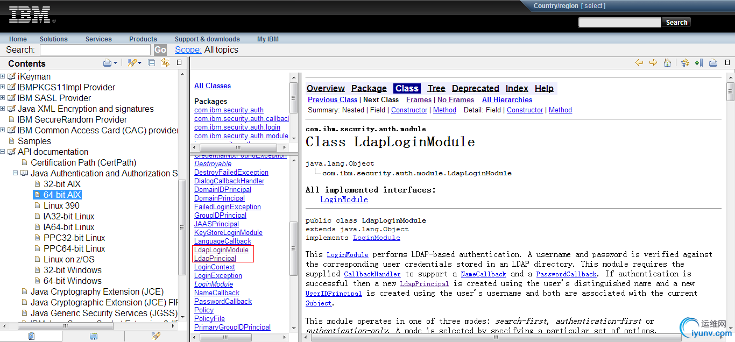Switch to the Tree javadoc tab
Viewport: 735px width, 342px height.
436,88
